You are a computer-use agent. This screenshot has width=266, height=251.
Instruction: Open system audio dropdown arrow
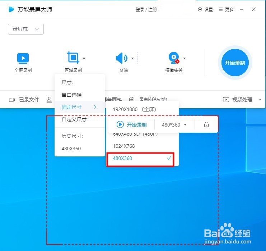tap(132, 58)
